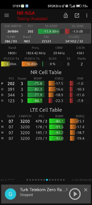Select frequency value 1824.42 MHz
This screenshot has width=92, height=205.
(36, 53)
